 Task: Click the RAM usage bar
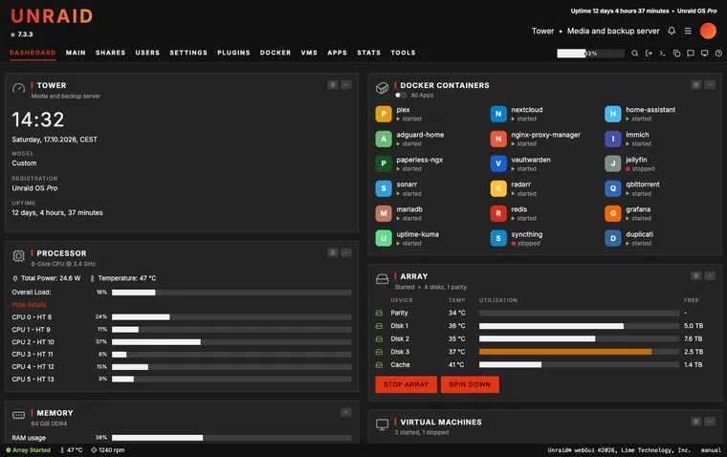pyautogui.click(x=231, y=438)
